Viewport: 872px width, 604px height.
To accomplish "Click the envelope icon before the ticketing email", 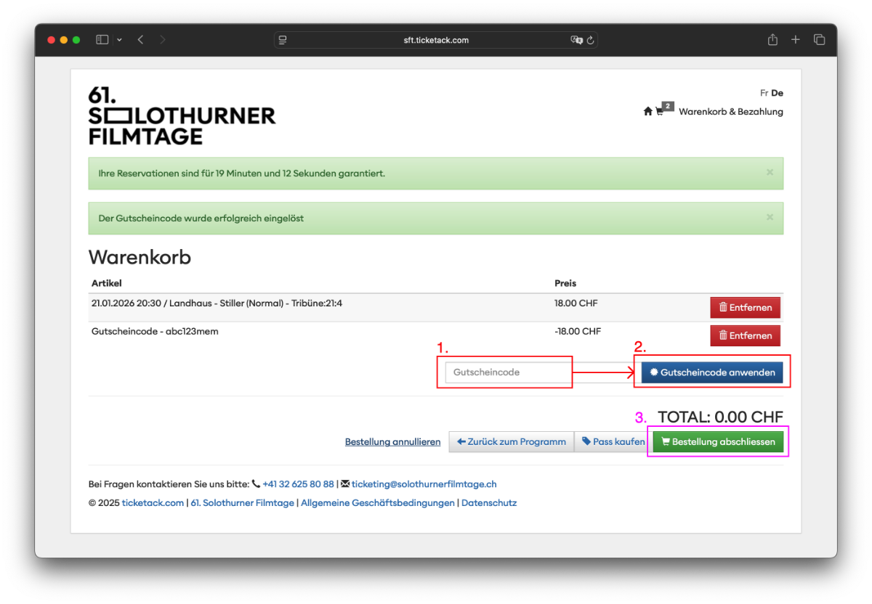I will [345, 483].
